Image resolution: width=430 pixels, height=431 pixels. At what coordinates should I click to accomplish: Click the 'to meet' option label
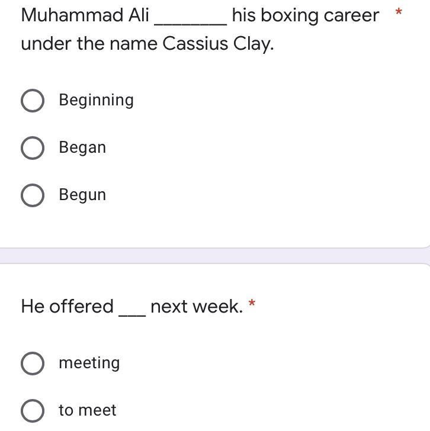tap(87, 410)
